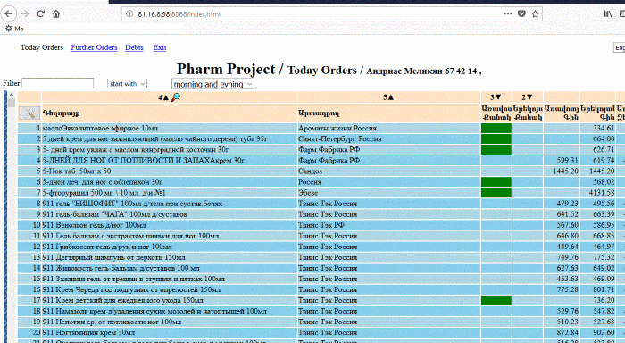The image size is (625, 343).
Task: Click the browser Forward arrow
Action: tap(25, 13)
